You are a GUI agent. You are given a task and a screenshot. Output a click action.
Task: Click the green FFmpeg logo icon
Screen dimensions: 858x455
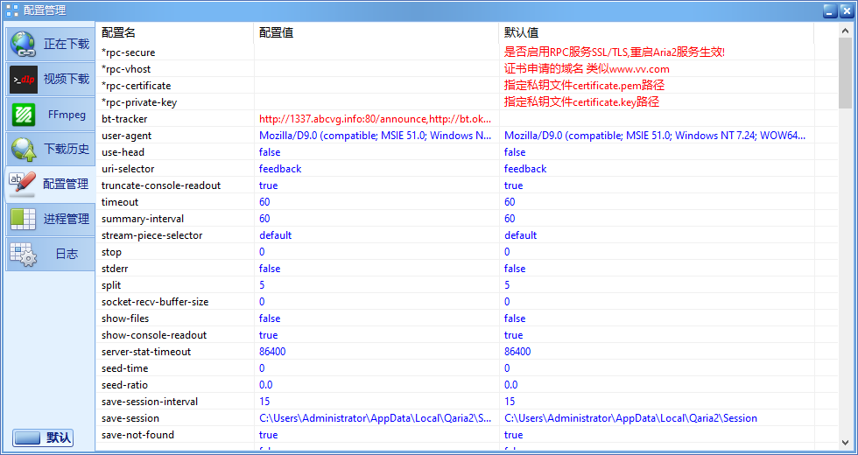pos(23,115)
